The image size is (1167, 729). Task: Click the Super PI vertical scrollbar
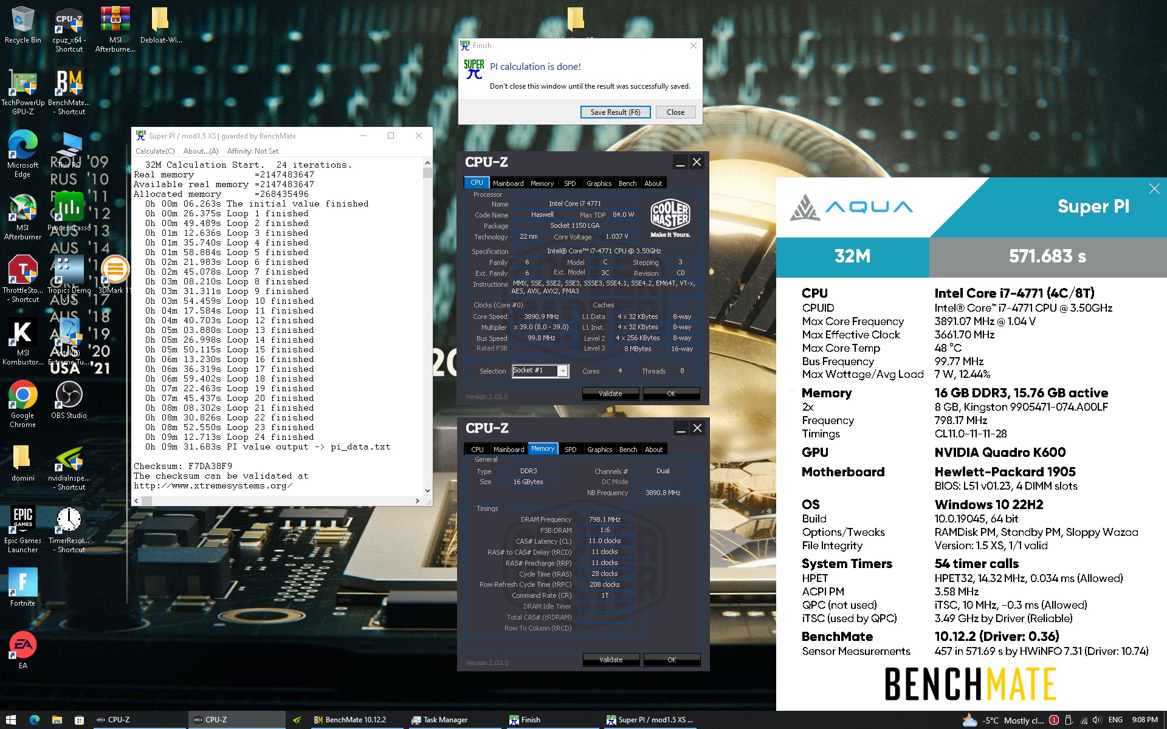[x=427, y=326]
